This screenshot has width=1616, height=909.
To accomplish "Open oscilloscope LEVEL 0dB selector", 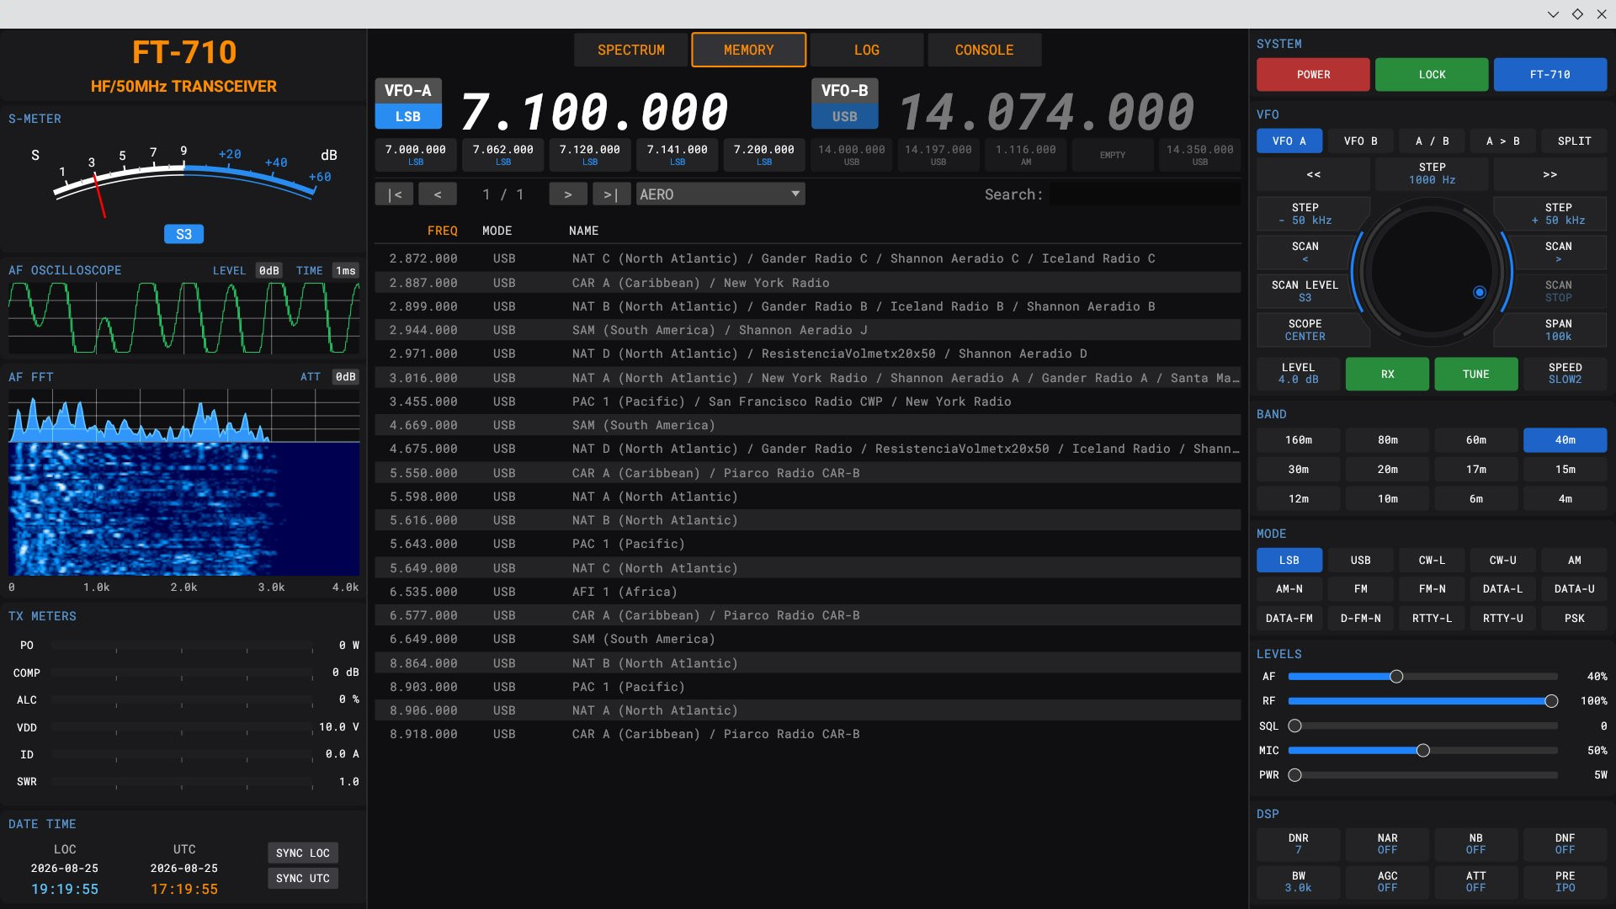I will pyautogui.click(x=268, y=271).
